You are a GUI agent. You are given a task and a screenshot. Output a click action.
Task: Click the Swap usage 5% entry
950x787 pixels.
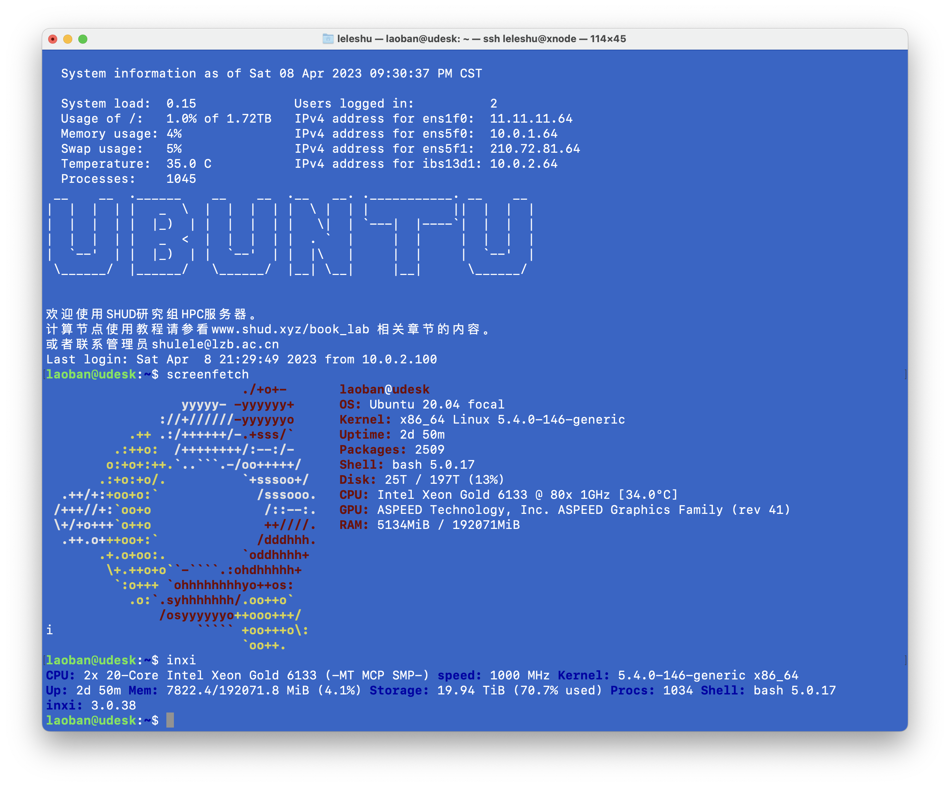[x=121, y=149]
